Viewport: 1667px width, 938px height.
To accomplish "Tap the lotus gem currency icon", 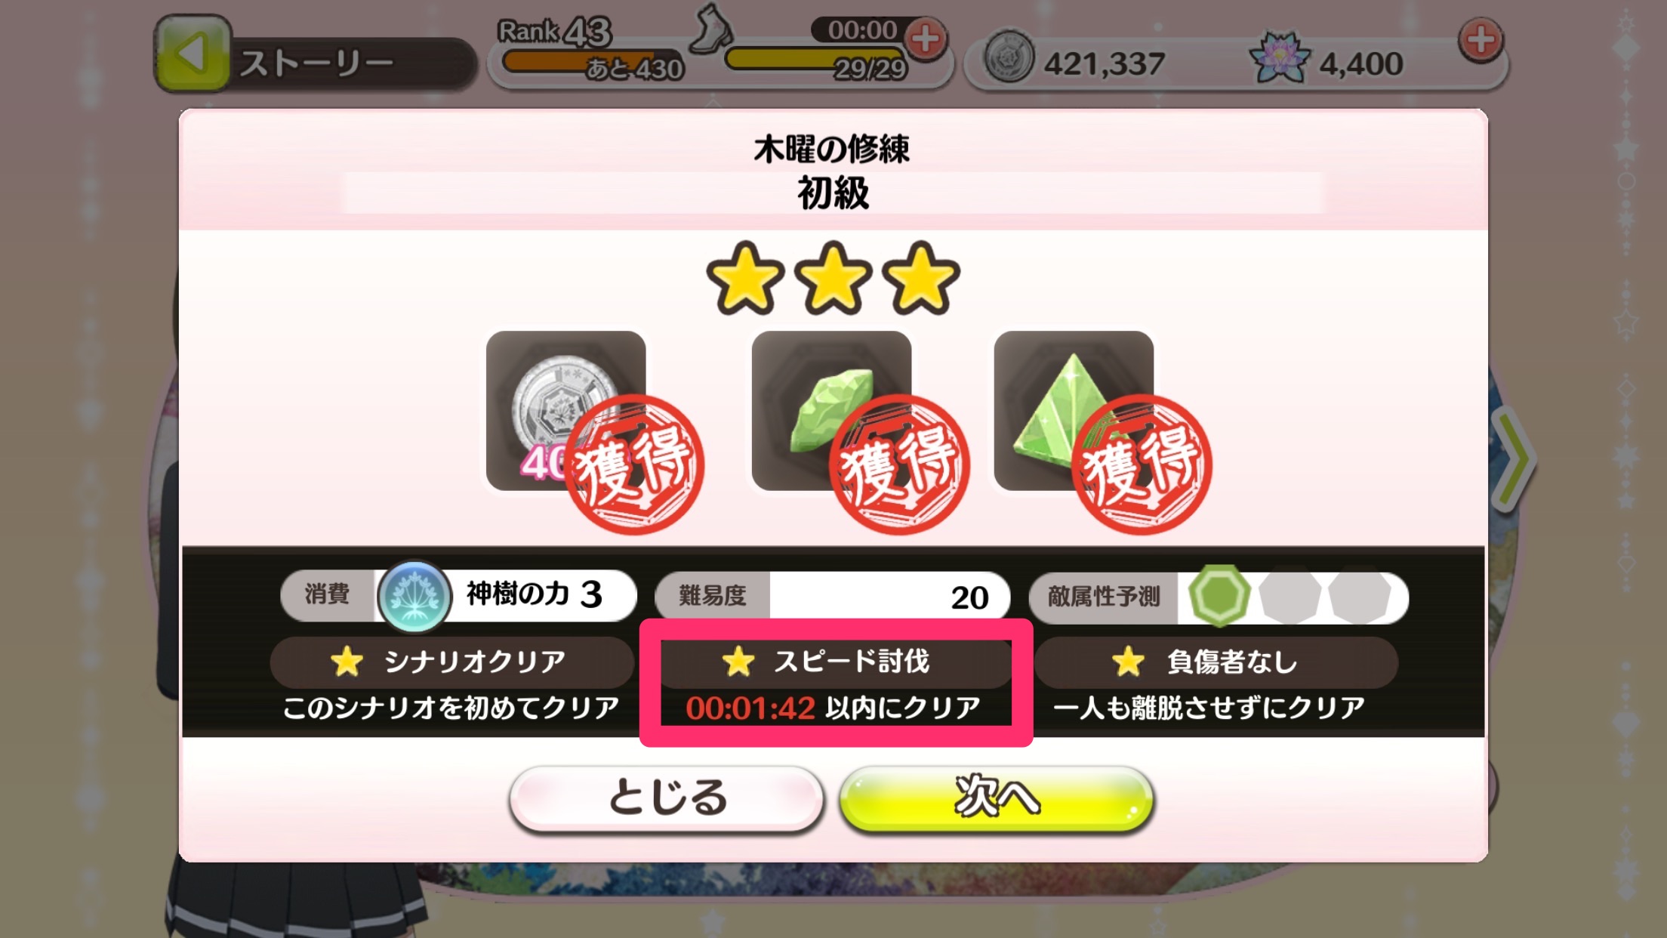I will point(1280,58).
